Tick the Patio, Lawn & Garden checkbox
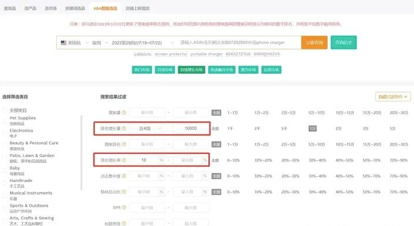Viewport: 414px width, 226px height. tap(5, 158)
